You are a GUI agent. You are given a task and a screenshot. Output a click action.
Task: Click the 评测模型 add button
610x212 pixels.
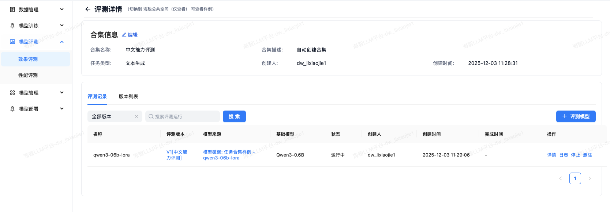pyautogui.click(x=576, y=116)
